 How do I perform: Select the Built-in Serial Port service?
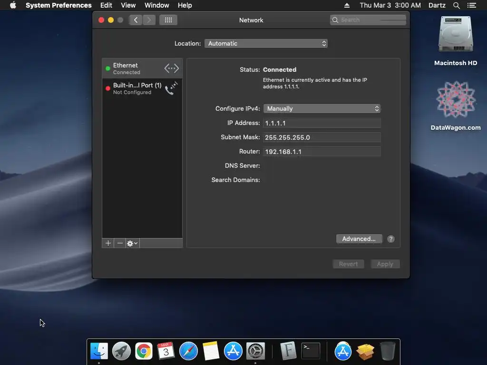142,88
